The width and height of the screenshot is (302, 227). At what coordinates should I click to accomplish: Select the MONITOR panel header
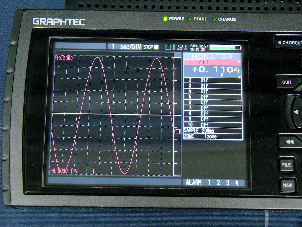(212, 56)
